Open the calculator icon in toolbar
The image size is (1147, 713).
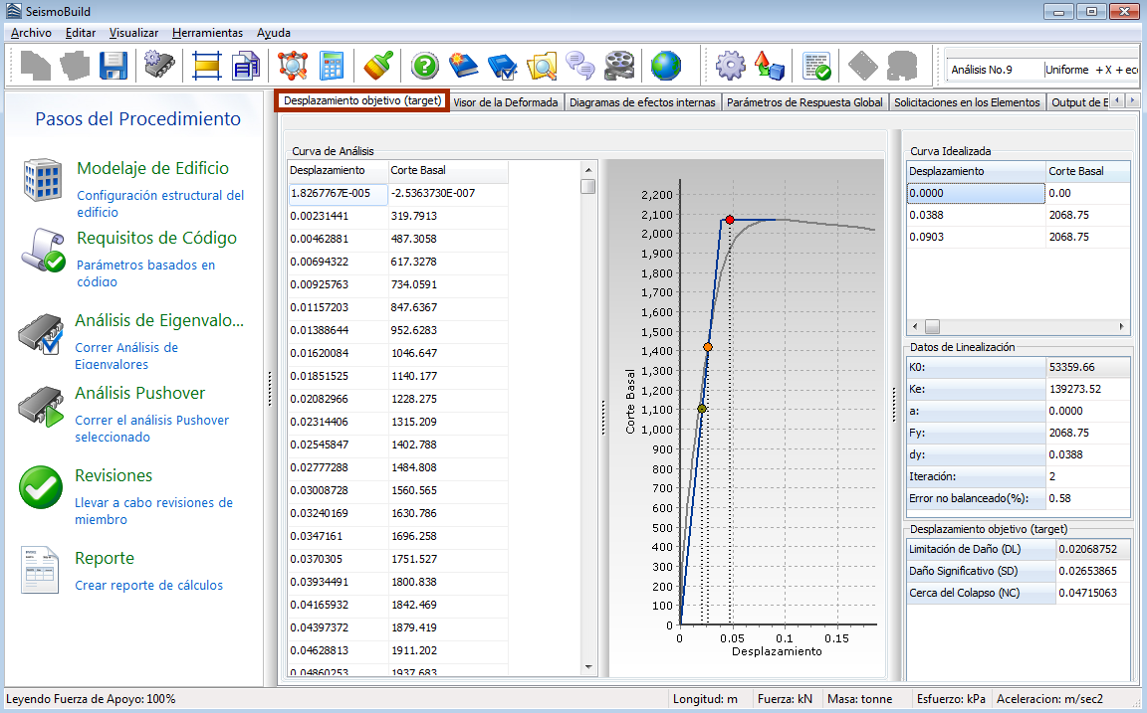point(331,67)
